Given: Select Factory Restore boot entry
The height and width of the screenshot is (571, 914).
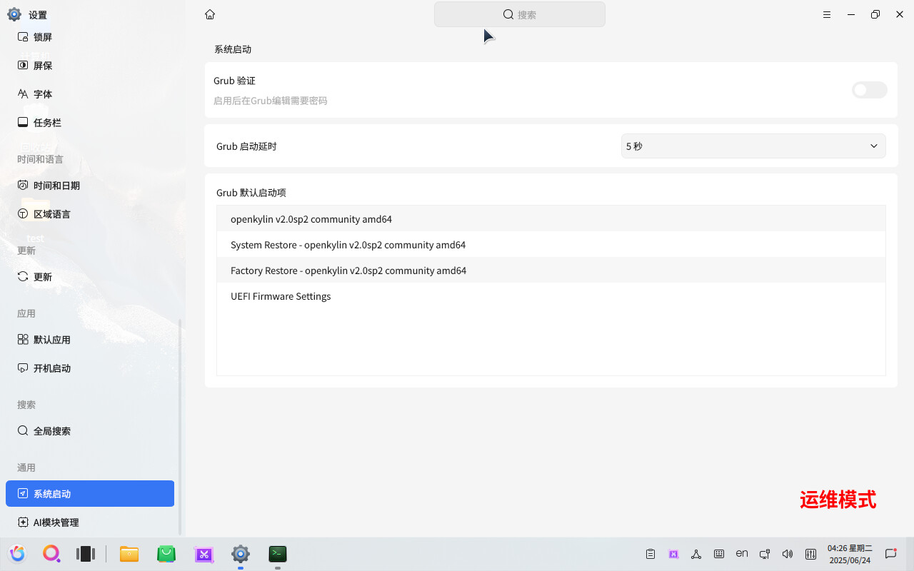Looking at the screenshot, I should point(551,271).
